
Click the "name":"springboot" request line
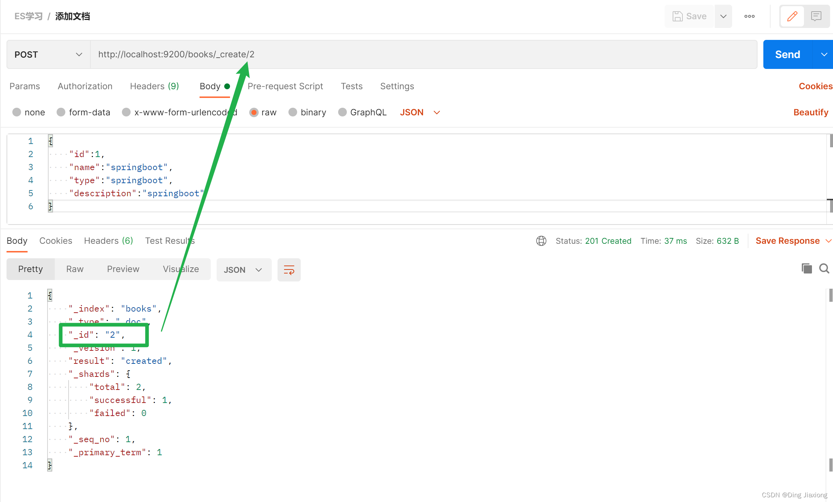click(121, 167)
